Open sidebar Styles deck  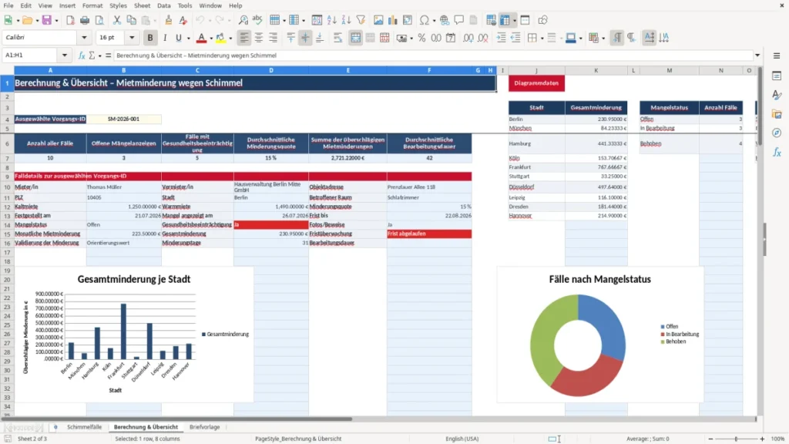(x=777, y=95)
